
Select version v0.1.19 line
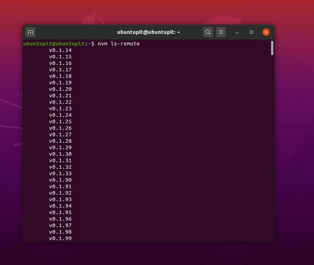click(x=60, y=83)
